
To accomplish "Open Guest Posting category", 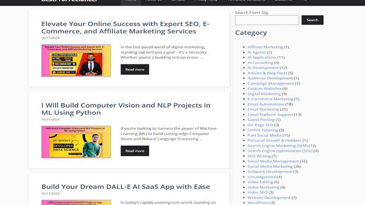I will (261, 119).
